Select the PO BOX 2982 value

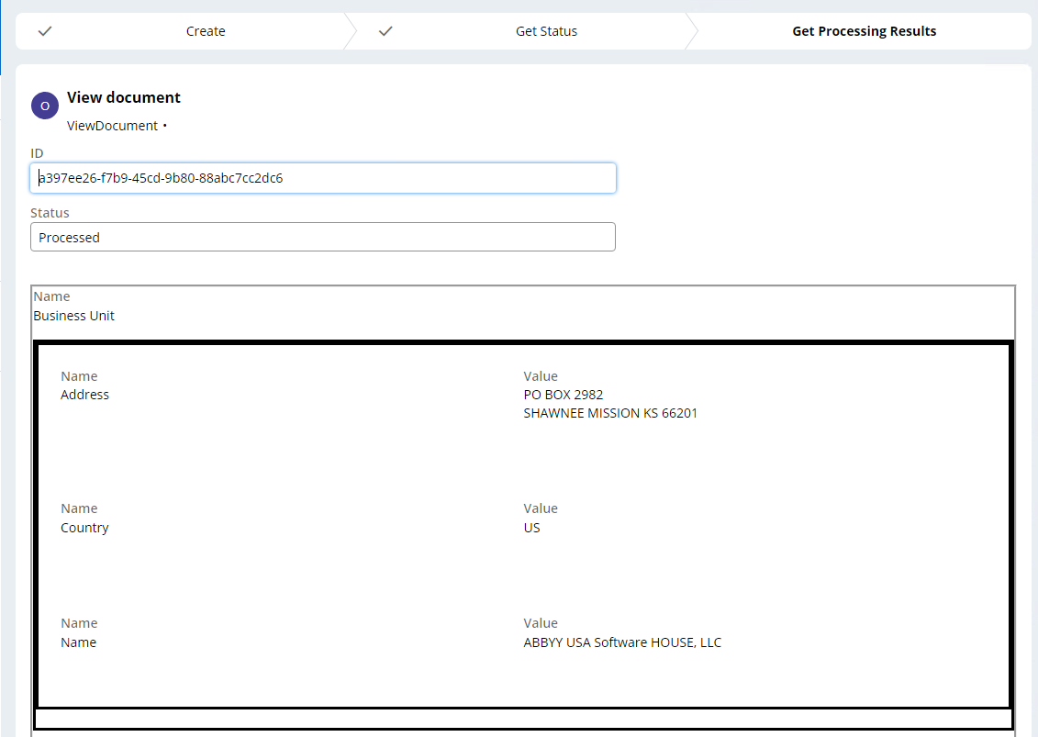tap(564, 395)
